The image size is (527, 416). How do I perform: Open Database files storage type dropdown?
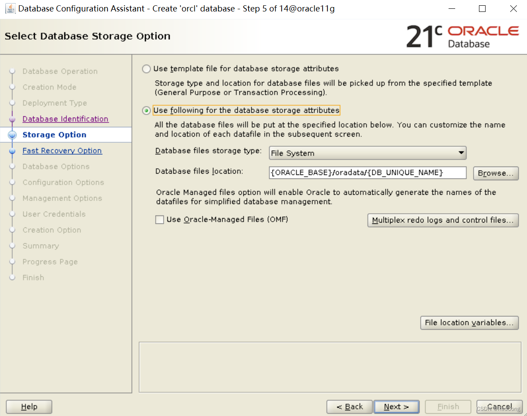tap(367, 153)
